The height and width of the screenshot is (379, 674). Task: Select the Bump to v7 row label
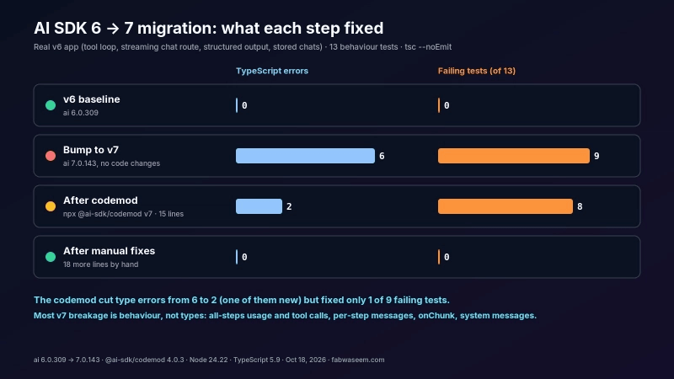coord(91,150)
